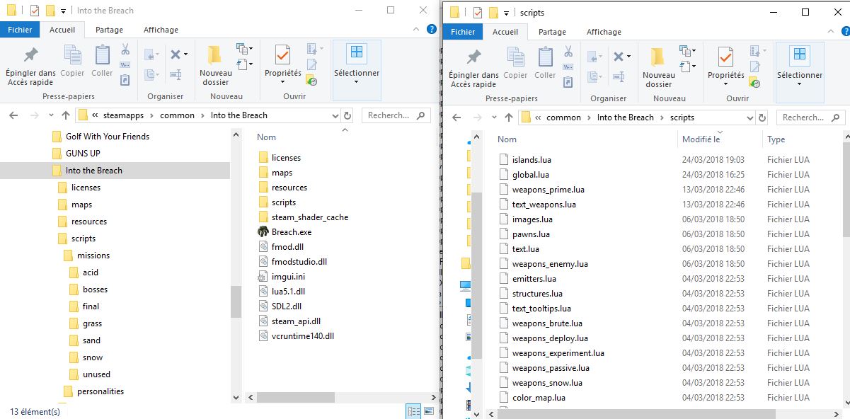Go up one level from scripts folder
Viewport: 850px width, 419px height.
[x=508, y=117]
